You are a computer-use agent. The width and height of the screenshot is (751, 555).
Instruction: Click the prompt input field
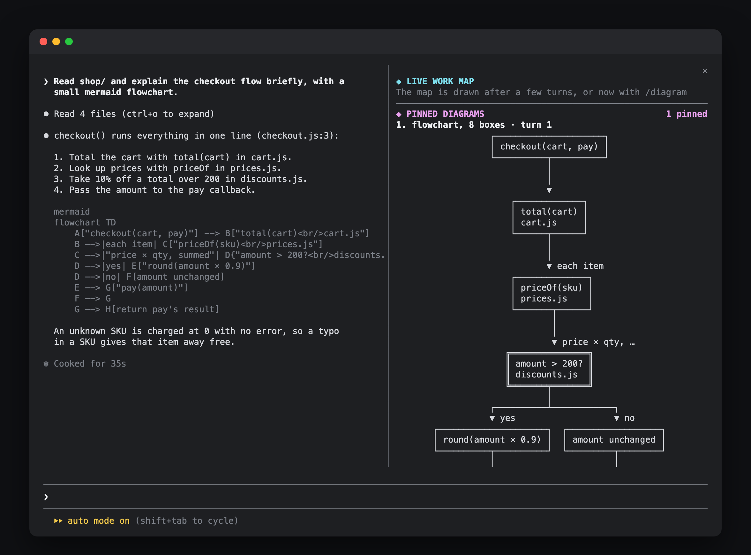pos(375,497)
